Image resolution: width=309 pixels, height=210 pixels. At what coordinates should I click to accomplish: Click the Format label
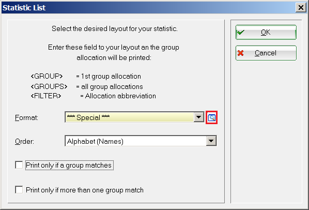(x=26, y=118)
